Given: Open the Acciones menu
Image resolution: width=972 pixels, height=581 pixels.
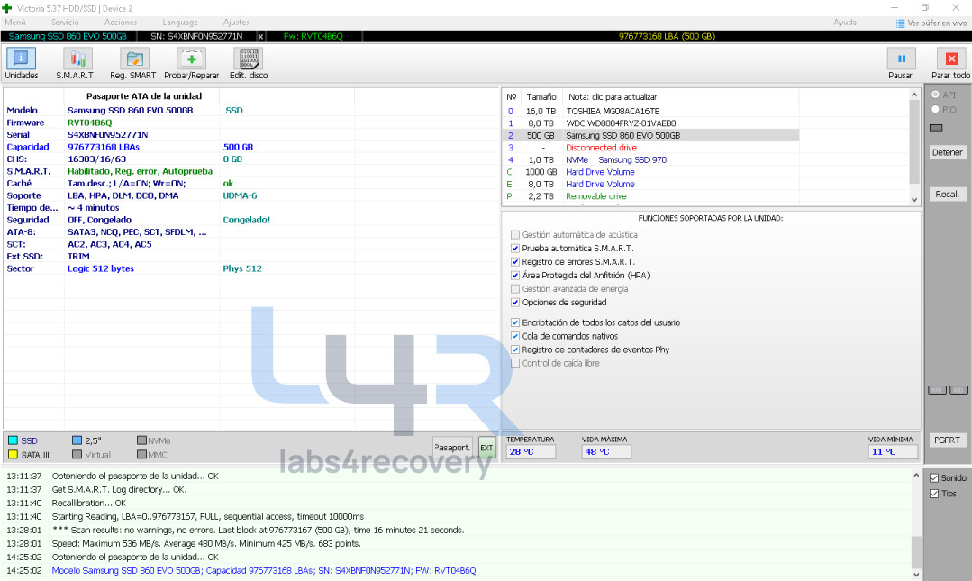Looking at the screenshot, I should coord(120,23).
